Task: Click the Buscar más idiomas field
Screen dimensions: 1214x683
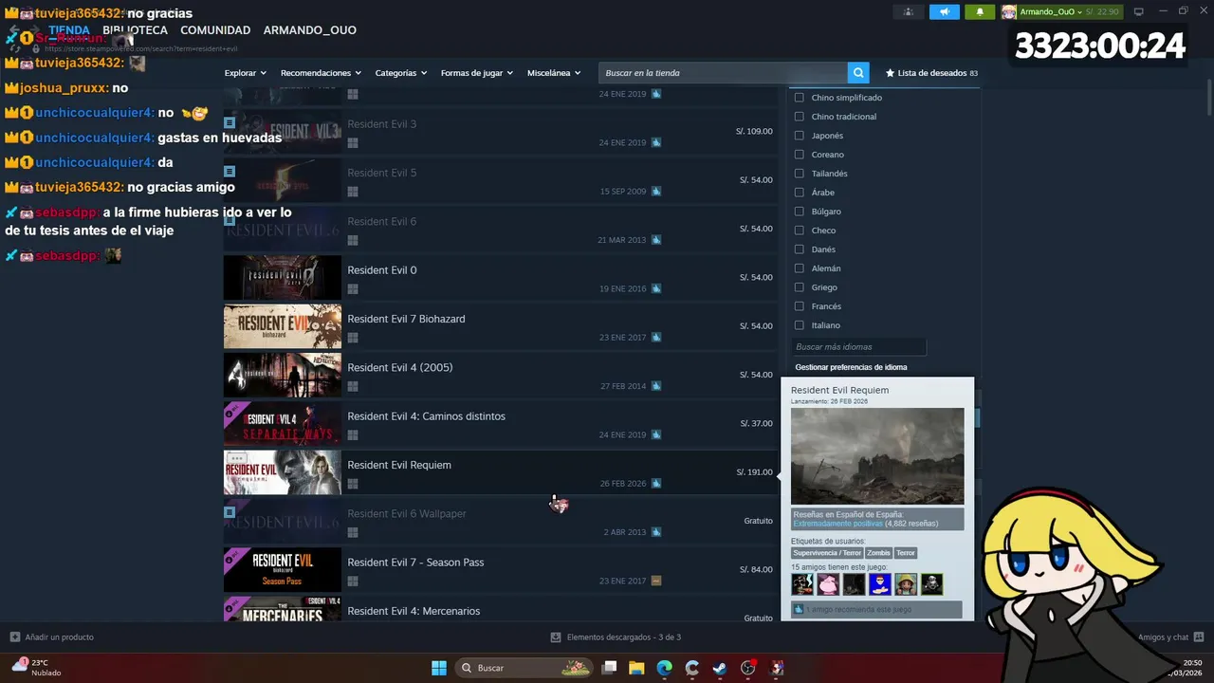Action: click(x=858, y=347)
